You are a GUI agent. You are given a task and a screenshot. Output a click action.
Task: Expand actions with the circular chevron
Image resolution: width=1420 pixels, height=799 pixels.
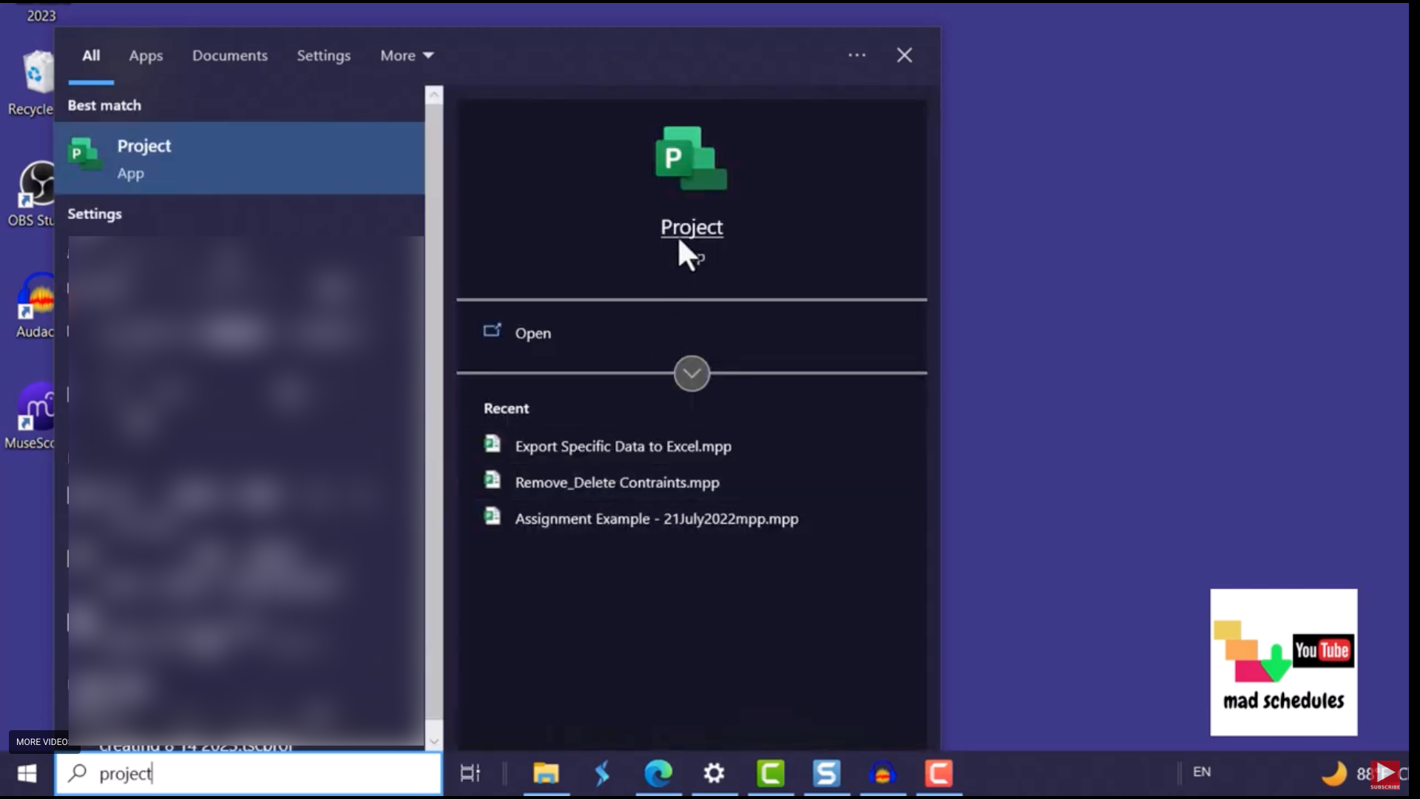tap(692, 374)
